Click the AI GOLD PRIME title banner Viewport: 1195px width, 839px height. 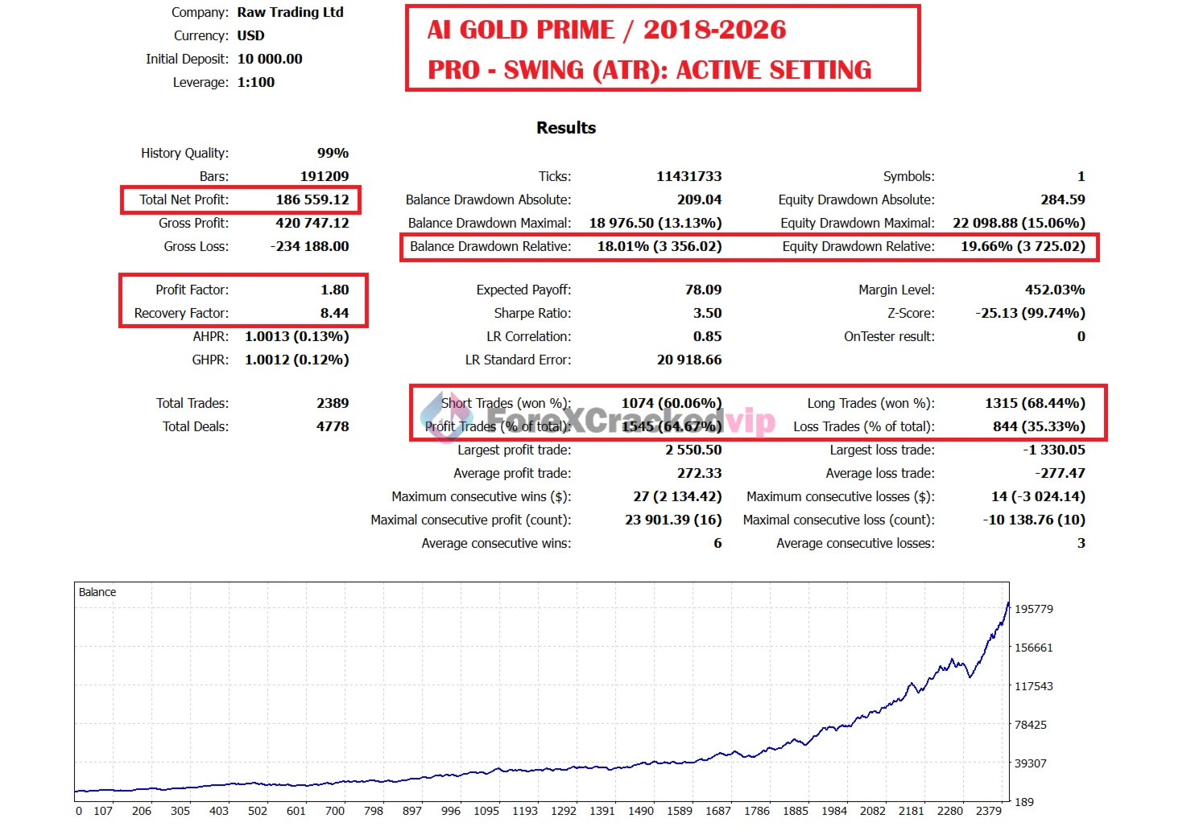click(662, 49)
